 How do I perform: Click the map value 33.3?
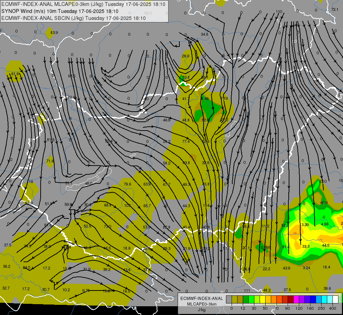pyautogui.click(x=306, y=246)
